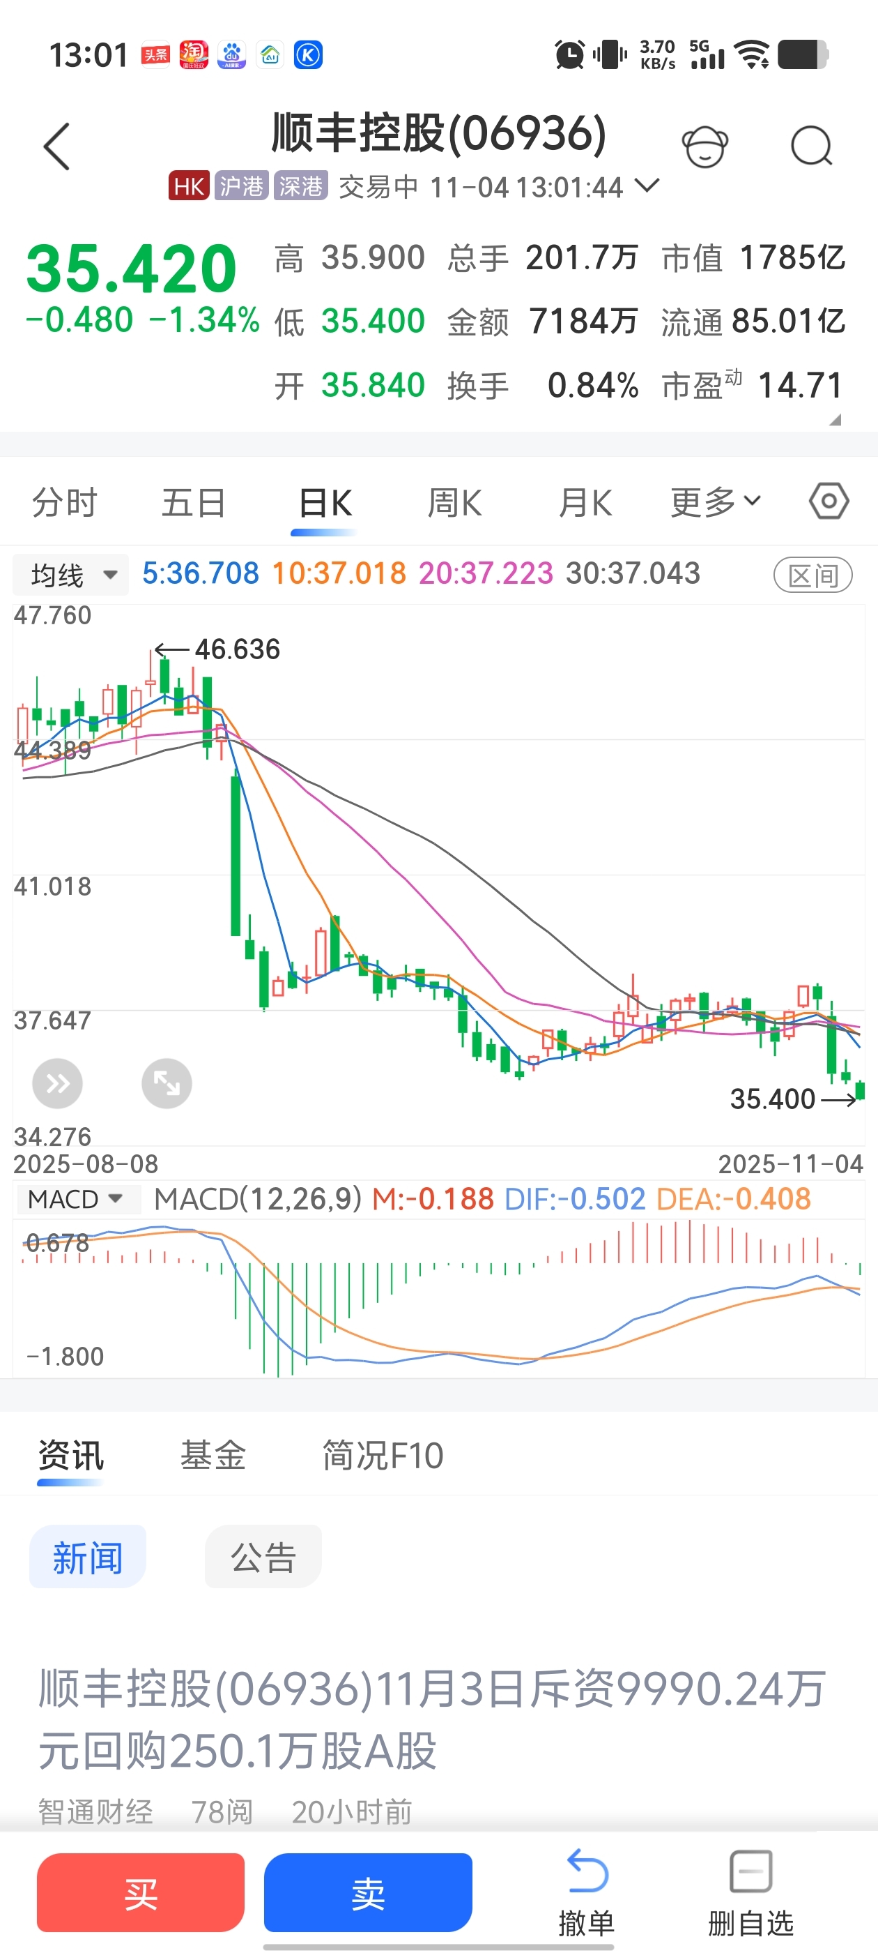Viewport: 878px width, 1953px height.
Task: Open the 更多 chart period dropdown
Action: (716, 502)
